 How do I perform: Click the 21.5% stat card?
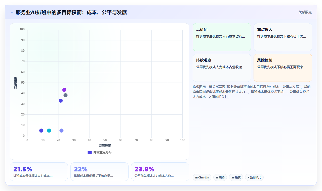(39, 172)
